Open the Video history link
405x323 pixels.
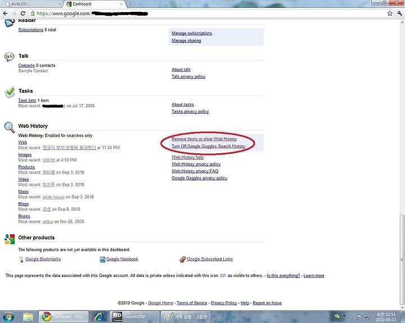pyautogui.click(x=24, y=179)
